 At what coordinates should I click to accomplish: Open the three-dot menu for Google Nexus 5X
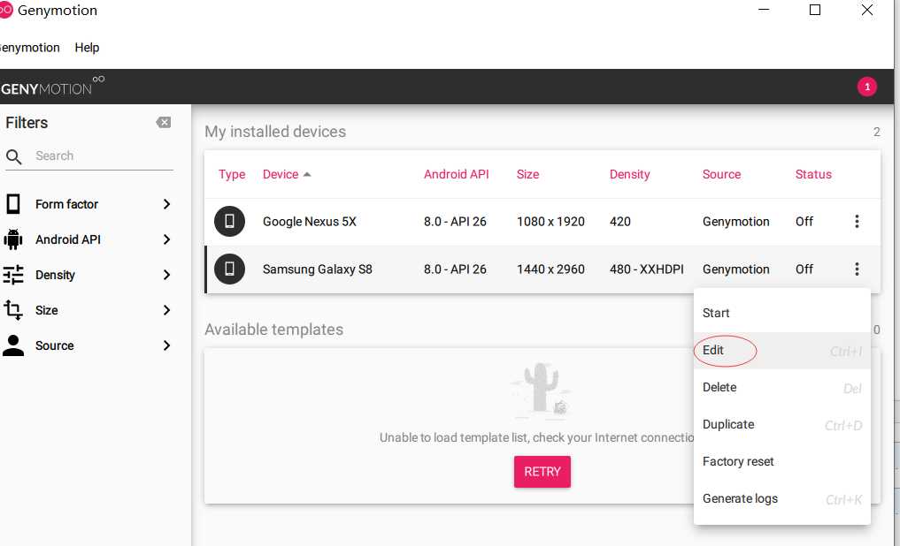pos(857,221)
